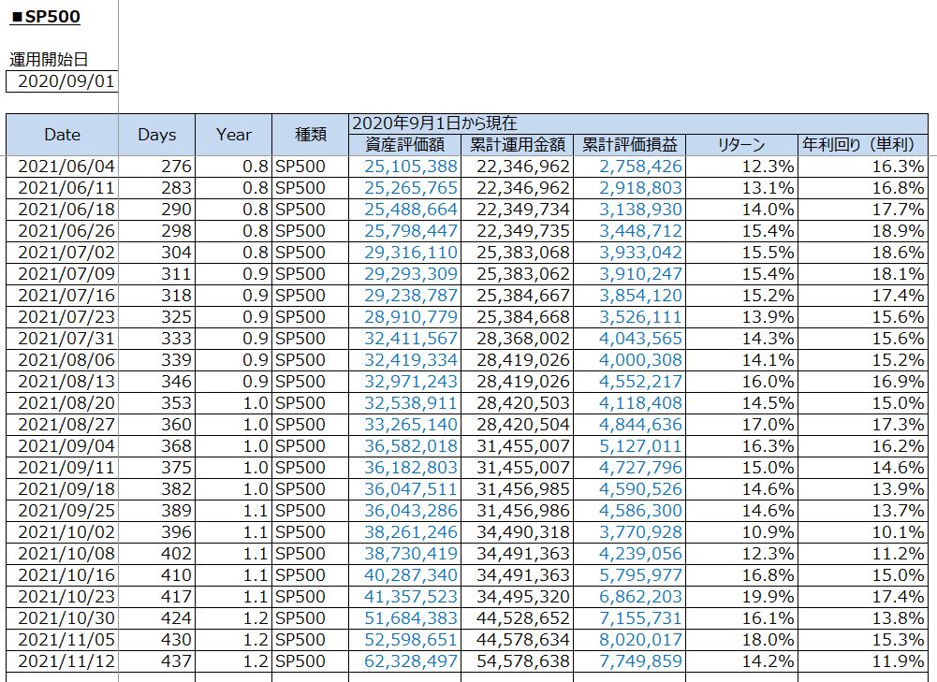This screenshot has width=937, height=682.
Task: Select the Date column header
Action: click(63, 135)
